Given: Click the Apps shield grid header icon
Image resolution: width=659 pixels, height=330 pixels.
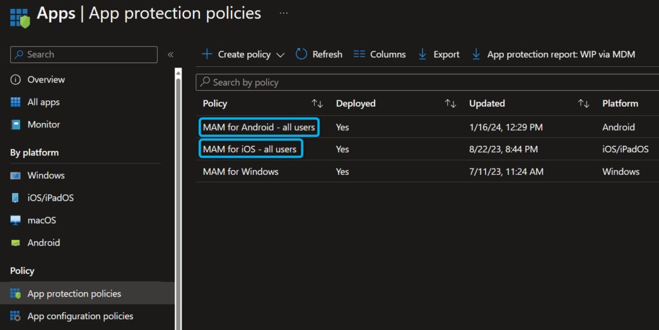Looking at the screenshot, I should tap(20, 17).
